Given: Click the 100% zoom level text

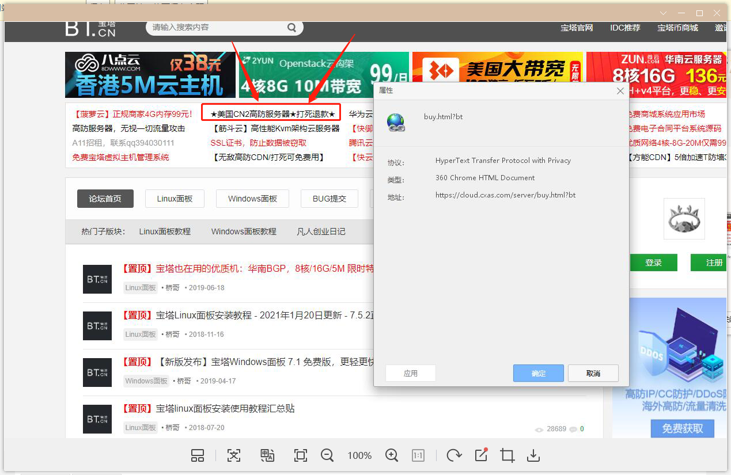Looking at the screenshot, I should point(359,455).
